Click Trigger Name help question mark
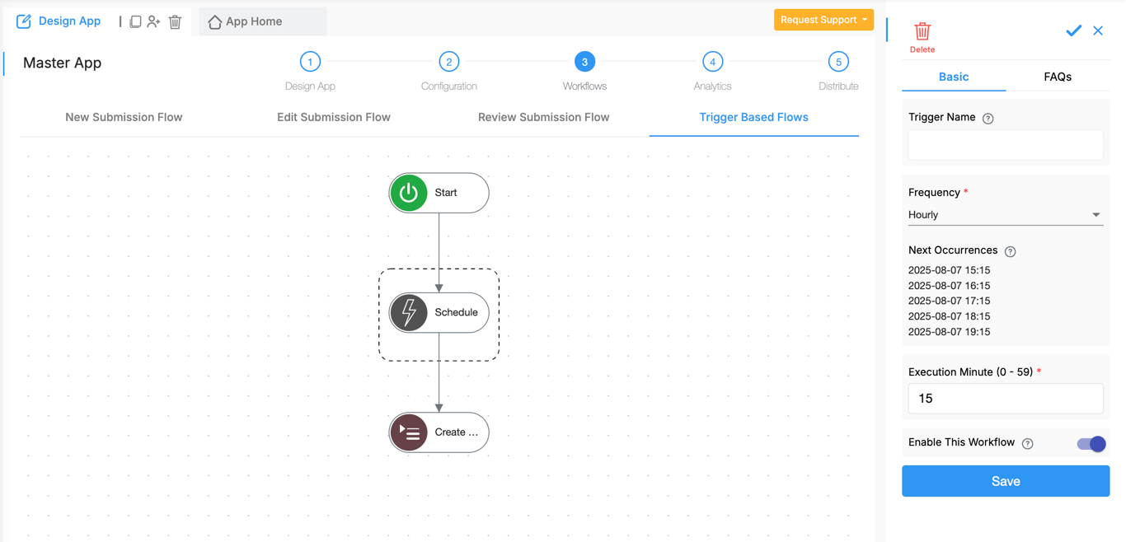Screen dimensions: 1126x542 click(988, 119)
